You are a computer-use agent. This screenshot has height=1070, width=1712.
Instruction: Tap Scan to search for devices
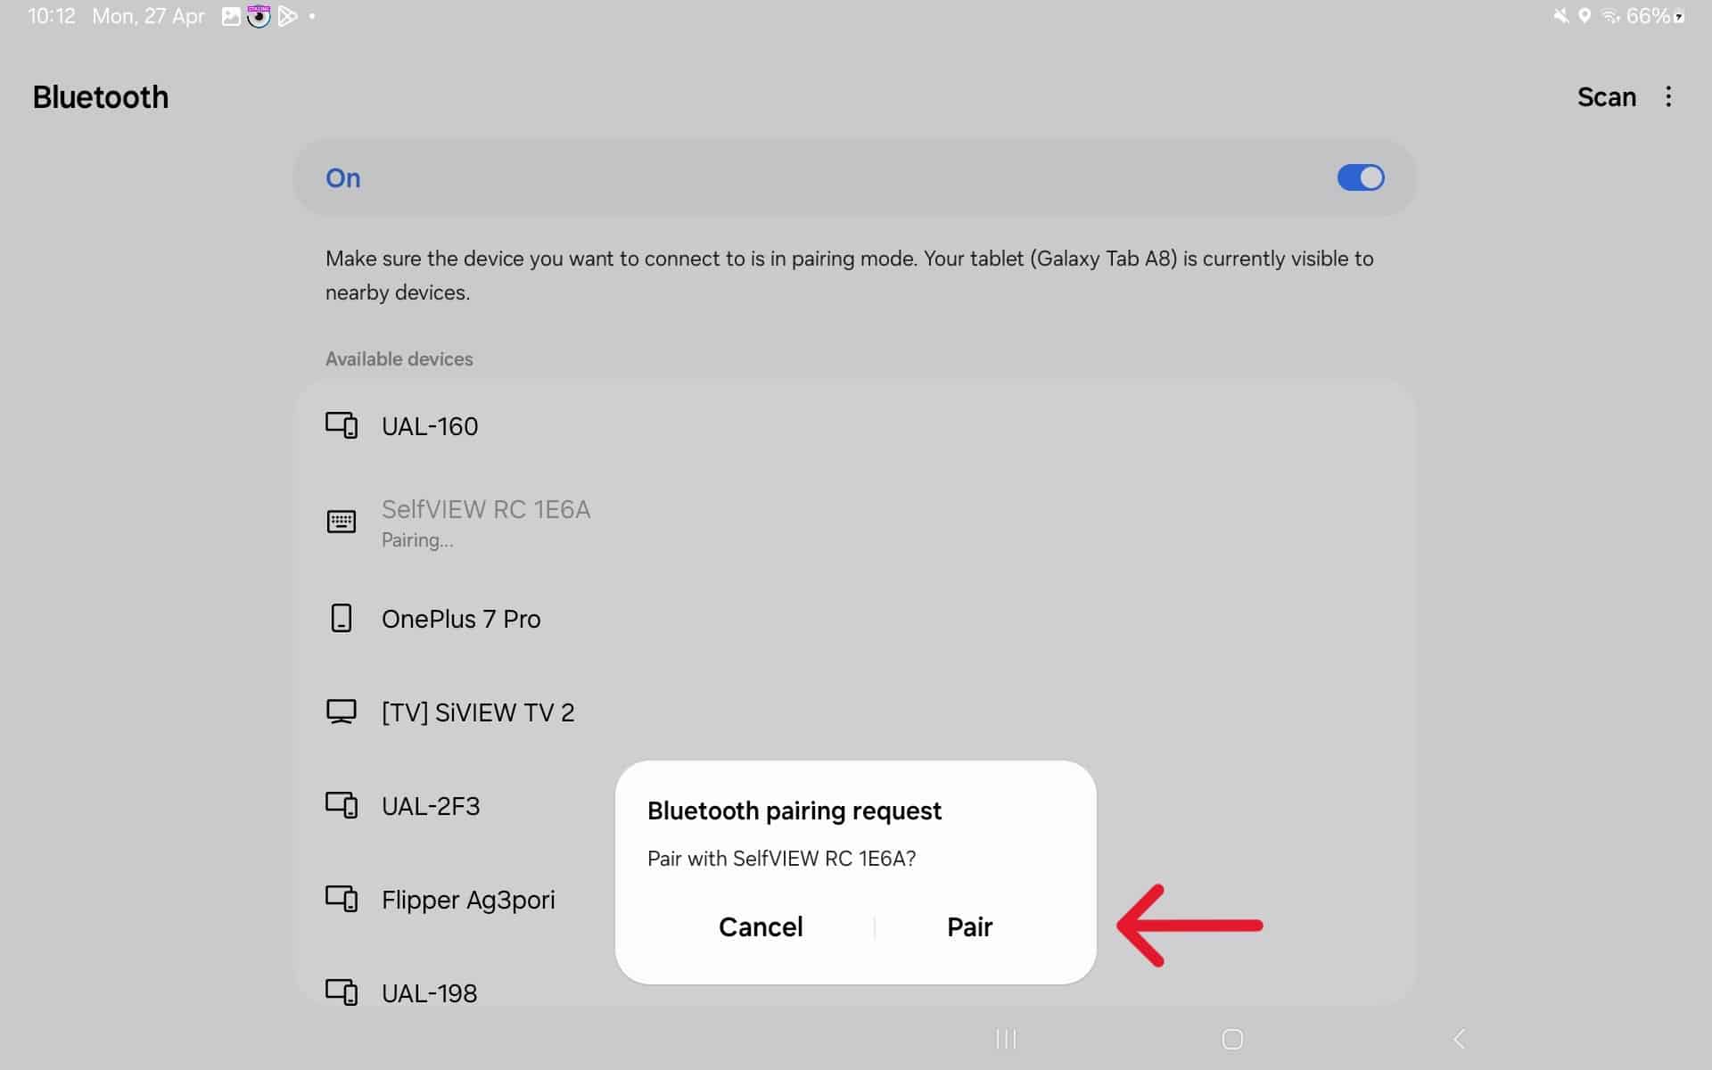[1606, 97]
